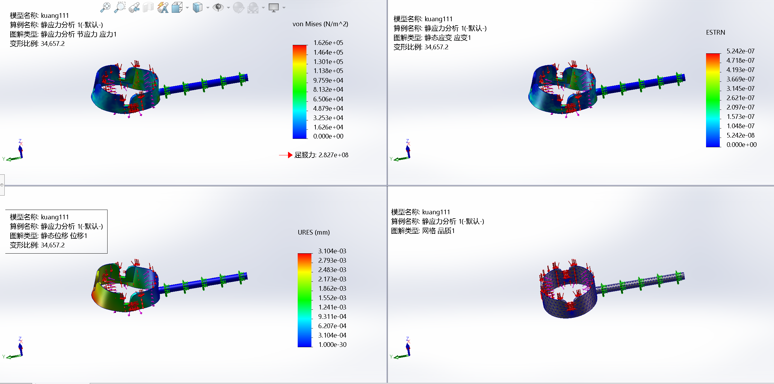774x384 pixels.
Task: Select the Zoom to Area tool
Action: (120, 7)
